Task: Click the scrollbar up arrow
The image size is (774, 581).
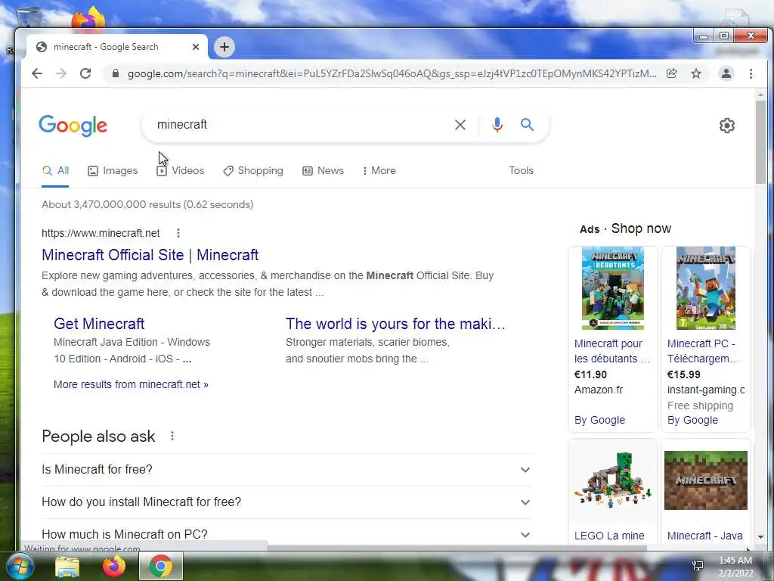Action: (x=760, y=95)
